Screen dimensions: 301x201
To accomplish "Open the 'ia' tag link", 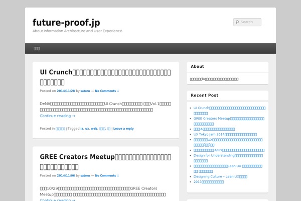I will coord(82,129).
